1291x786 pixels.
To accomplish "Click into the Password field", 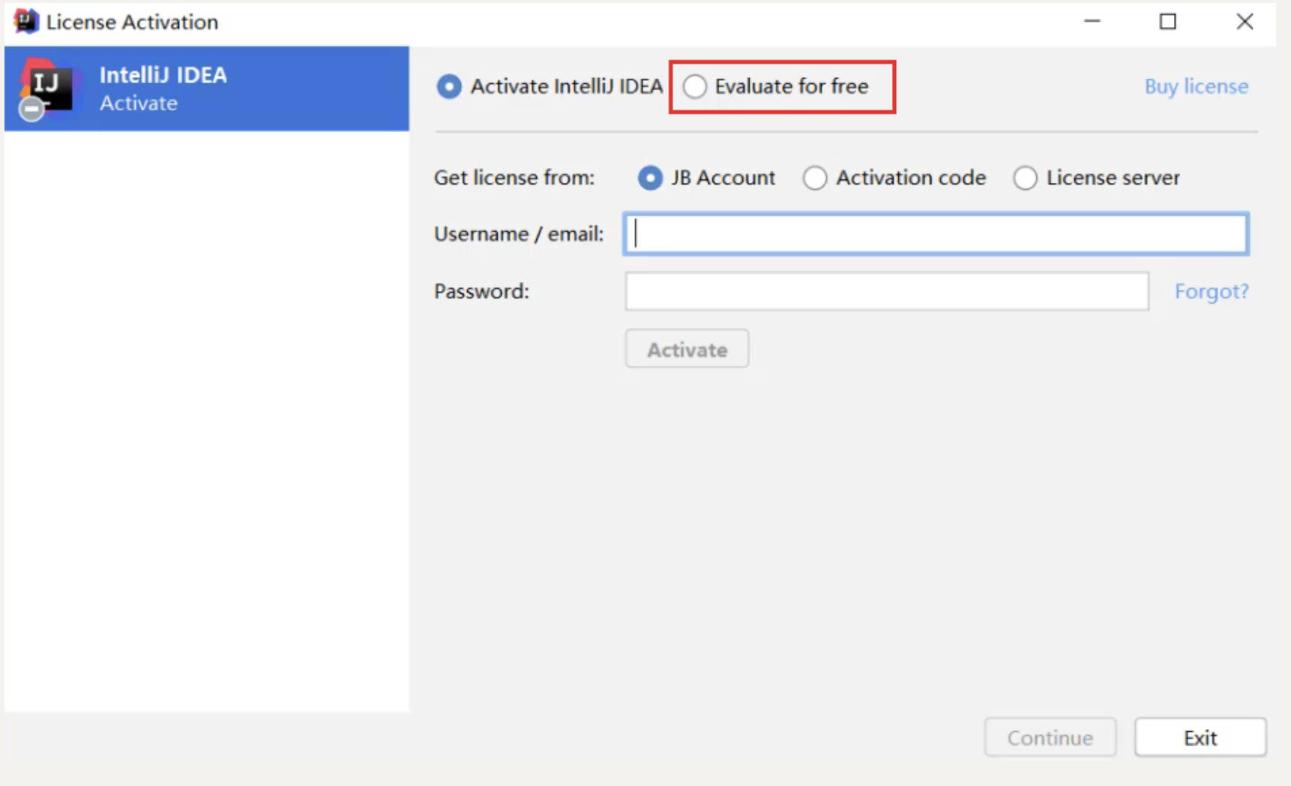I will 887,291.
